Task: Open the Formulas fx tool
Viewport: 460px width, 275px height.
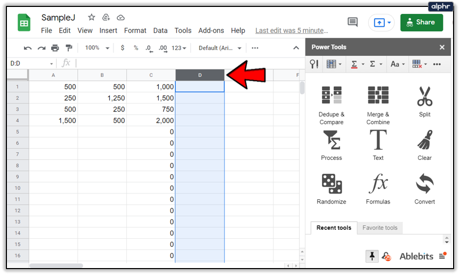Action: point(378,189)
